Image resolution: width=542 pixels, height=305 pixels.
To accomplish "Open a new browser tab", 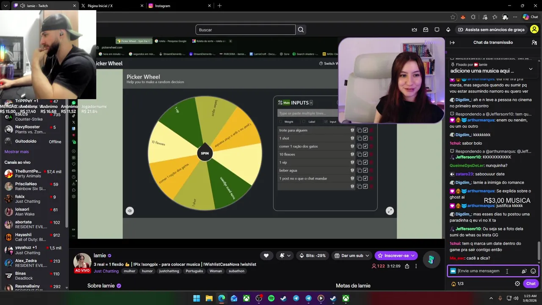I will click(219, 6).
